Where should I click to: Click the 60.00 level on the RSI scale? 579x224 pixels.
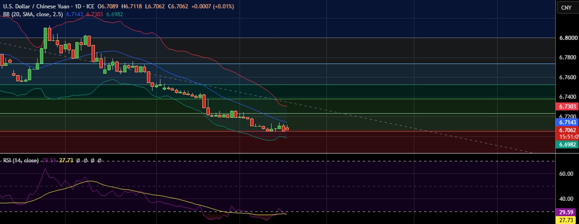[x=567, y=174]
